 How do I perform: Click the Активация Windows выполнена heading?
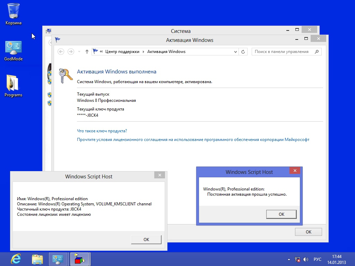click(116, 72)
